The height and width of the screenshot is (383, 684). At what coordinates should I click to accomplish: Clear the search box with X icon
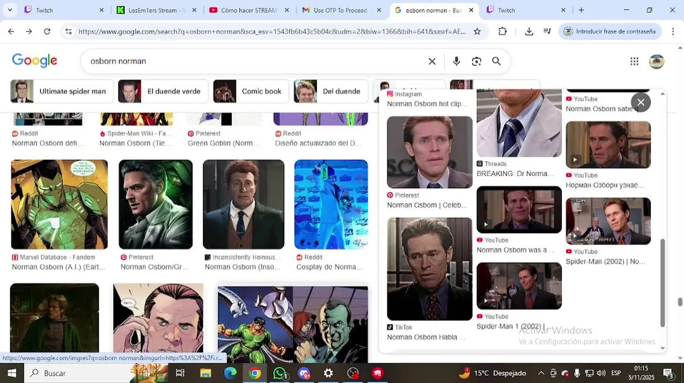(432, 61)
